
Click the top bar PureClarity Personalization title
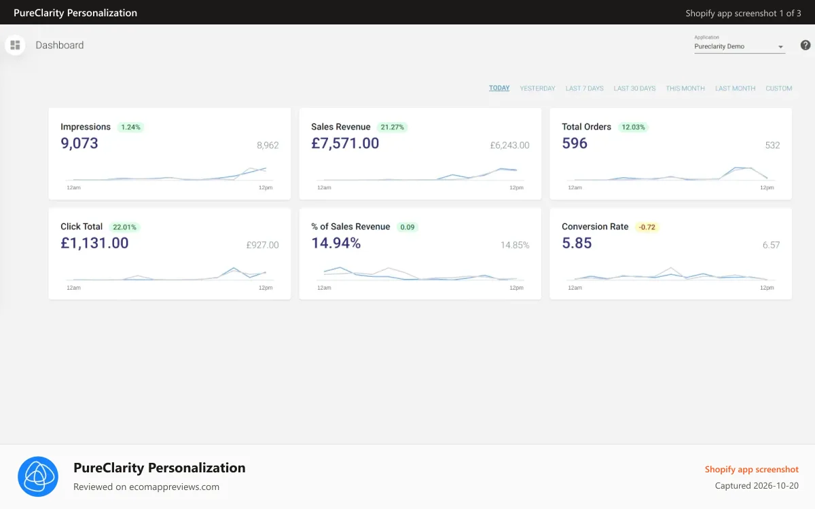(75, 13)
